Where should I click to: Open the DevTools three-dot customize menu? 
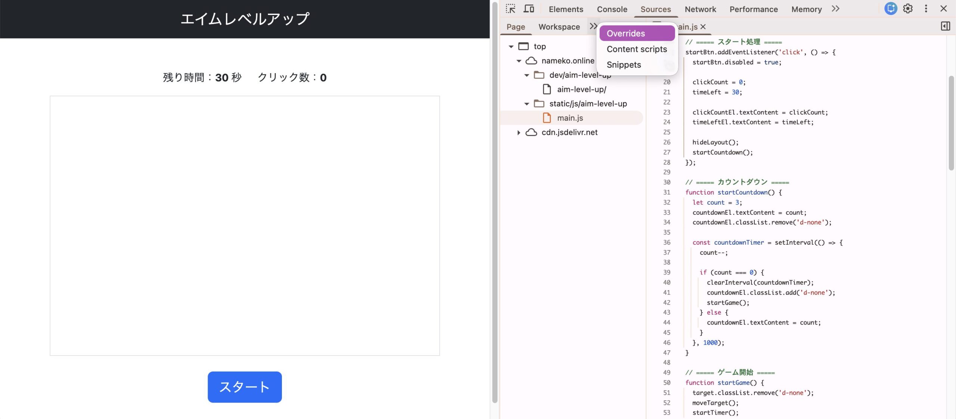[x=926, y=9]
